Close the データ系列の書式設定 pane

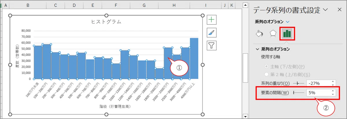point(339,10)
